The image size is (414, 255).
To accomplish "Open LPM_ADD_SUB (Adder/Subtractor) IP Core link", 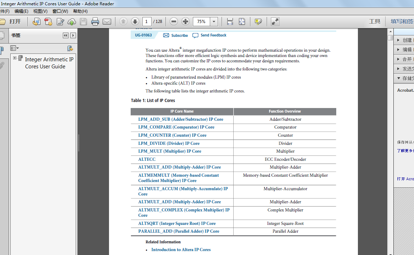I will pos(181,119).
